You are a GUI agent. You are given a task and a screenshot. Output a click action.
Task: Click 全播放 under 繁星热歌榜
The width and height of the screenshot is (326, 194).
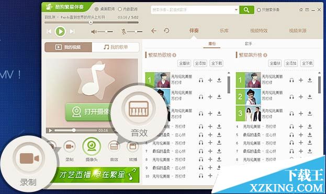pos(184,63)
